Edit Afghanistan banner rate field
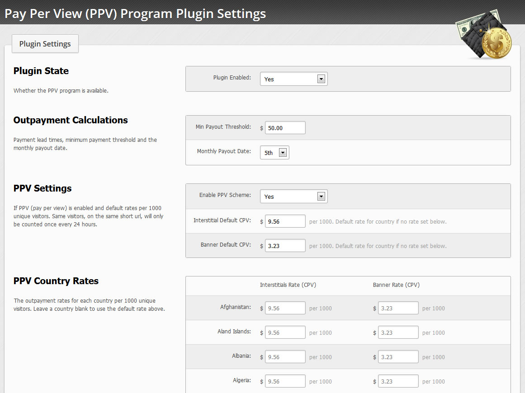This screenshot has width=525, height=393. [x=398, y=308]
